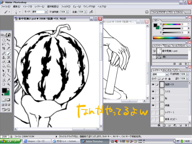
Task: Select the Type tool
Action: click(x=8, y=71)
